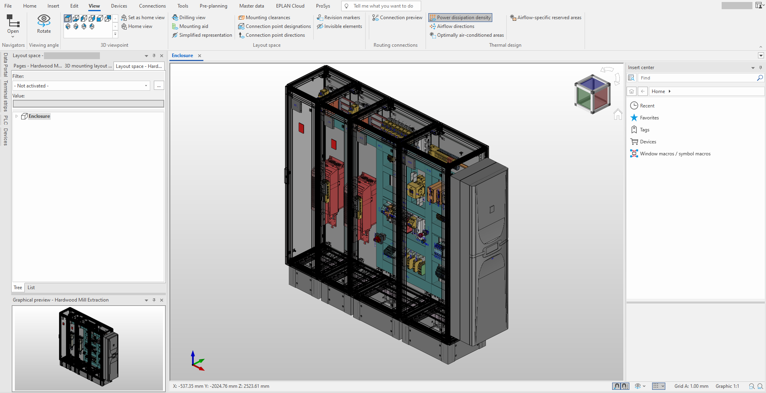The image size is (766, 393).
Task: Switch to the Pre-planning ribbon tab
Action: click(213, 6)
